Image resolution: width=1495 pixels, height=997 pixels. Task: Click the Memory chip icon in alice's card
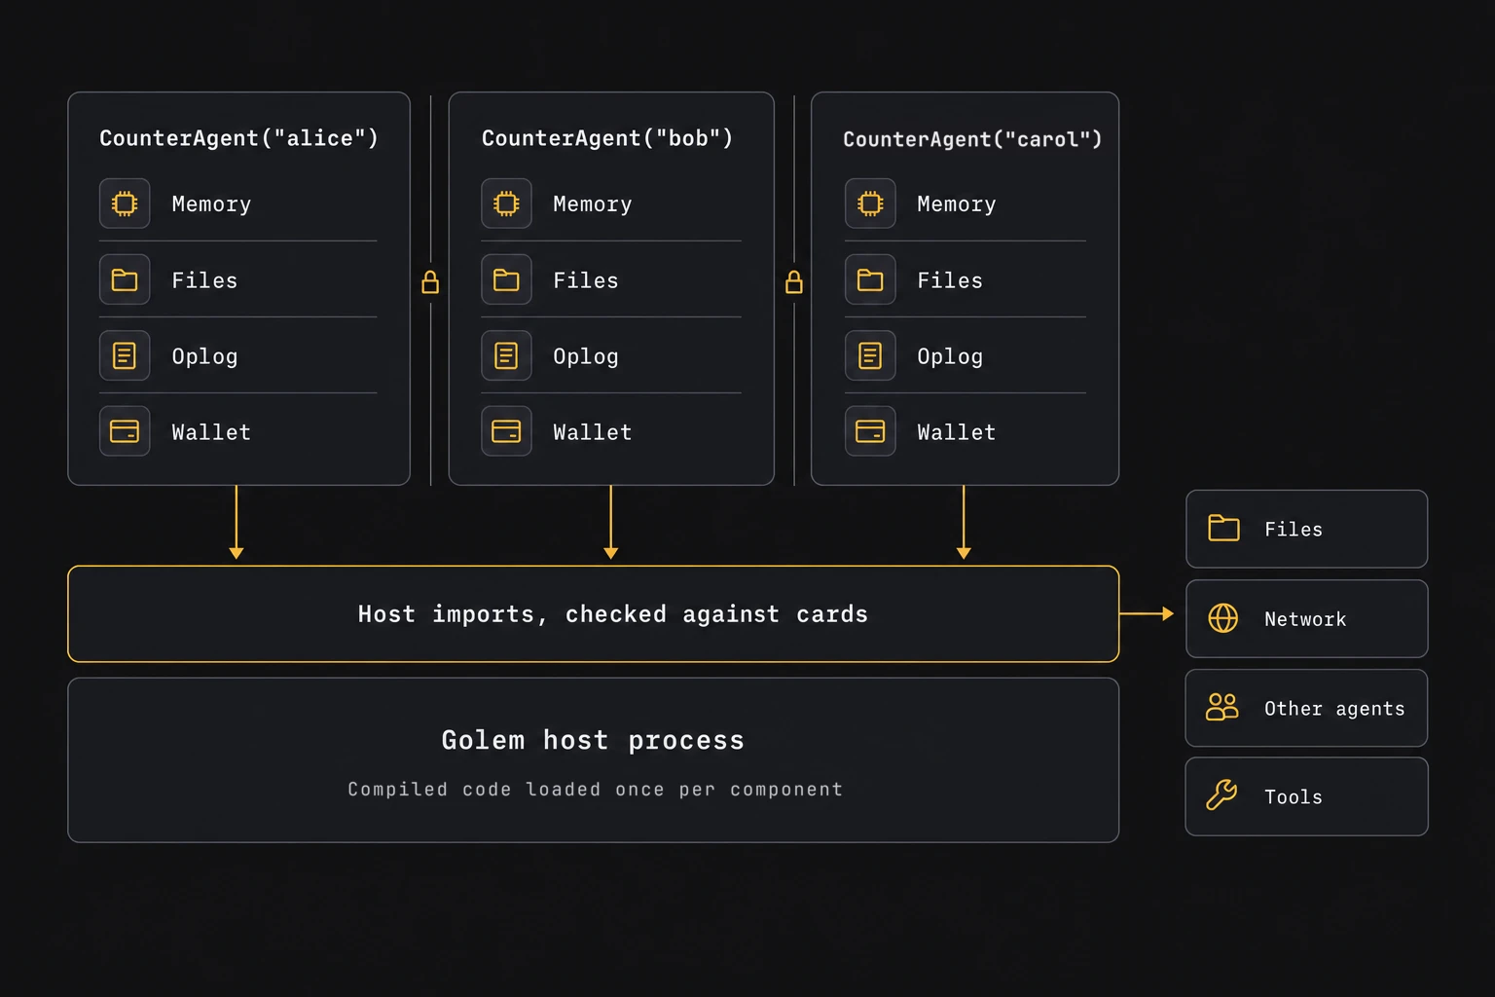click(x=125, y=203)
